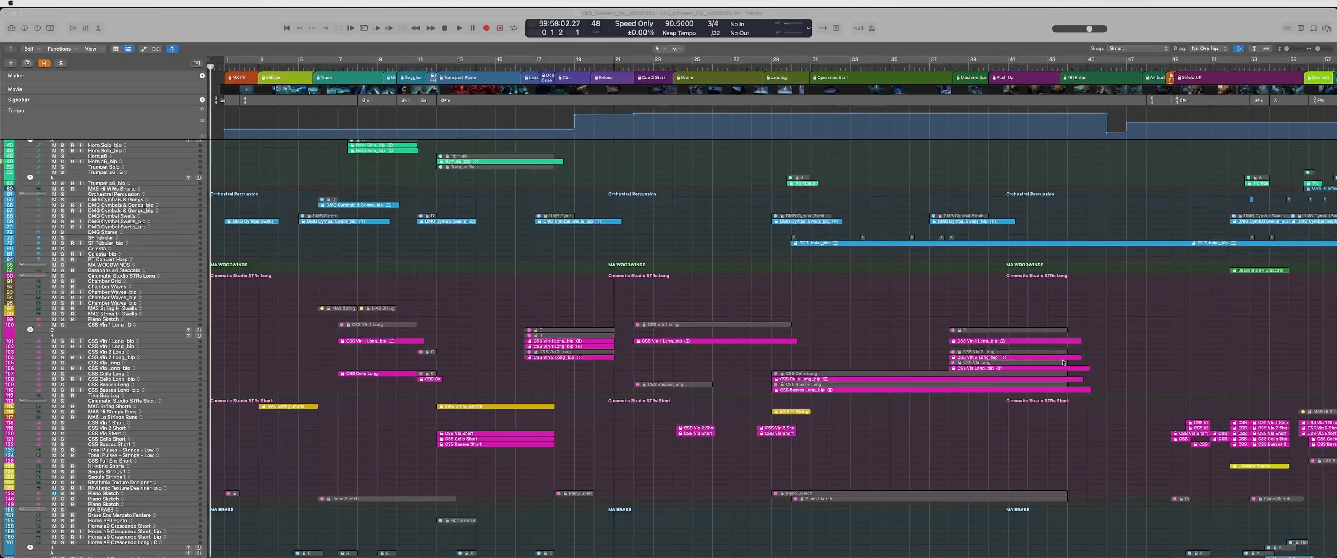Toggle the Metronome icon
1337x558 pixels.
[872, 28]
